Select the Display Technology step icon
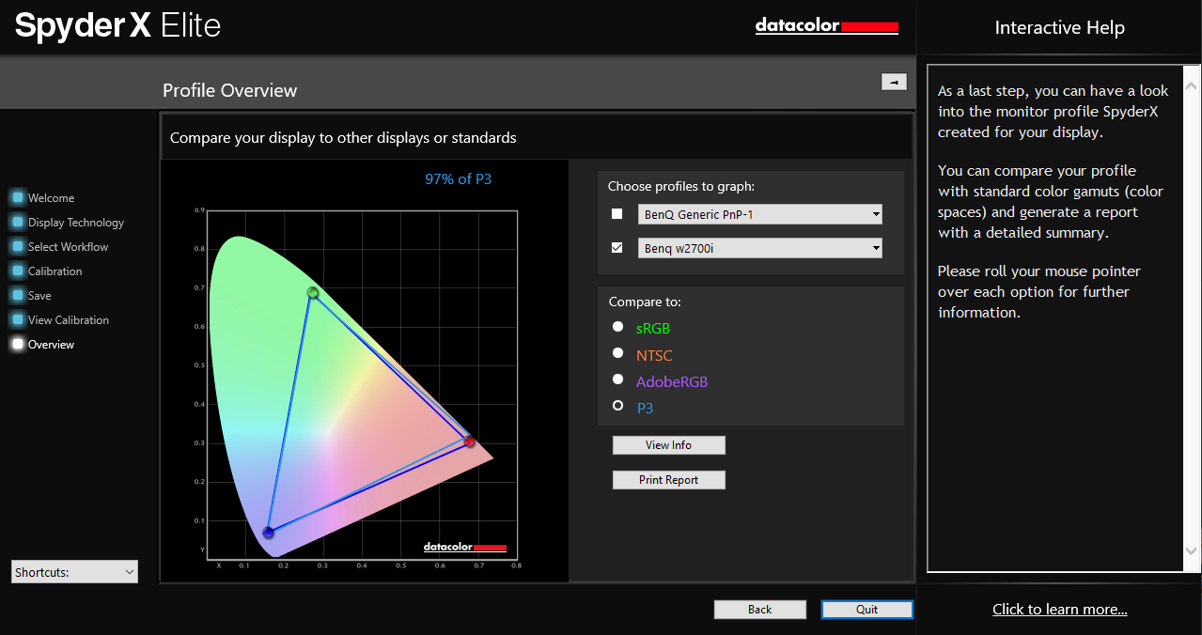Viewport: 1202px width, 635px height. point(18,223)
